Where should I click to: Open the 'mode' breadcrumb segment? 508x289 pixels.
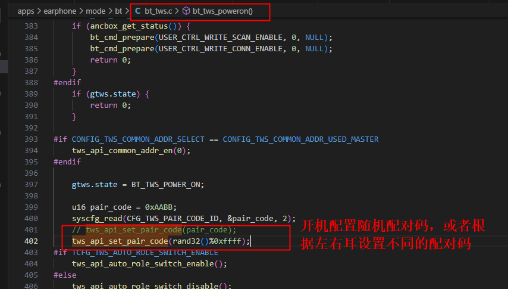96,11
